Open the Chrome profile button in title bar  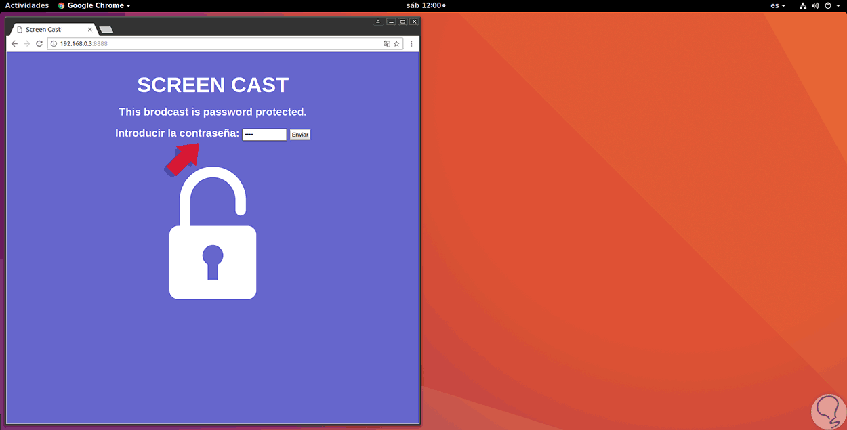click(x=378, y=22)
